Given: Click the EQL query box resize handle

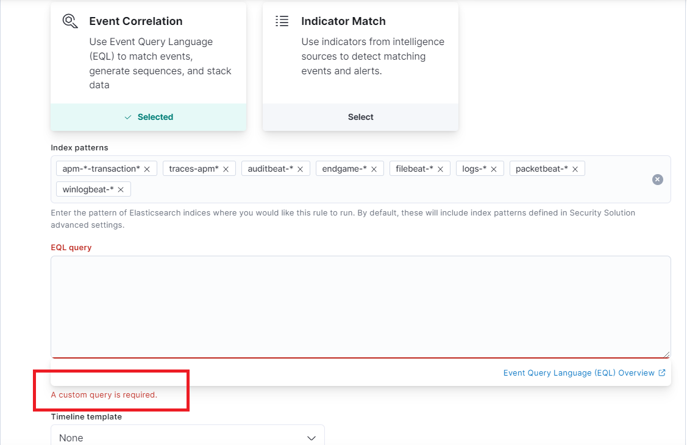Looking at the screenshot, I should [666, 354].
